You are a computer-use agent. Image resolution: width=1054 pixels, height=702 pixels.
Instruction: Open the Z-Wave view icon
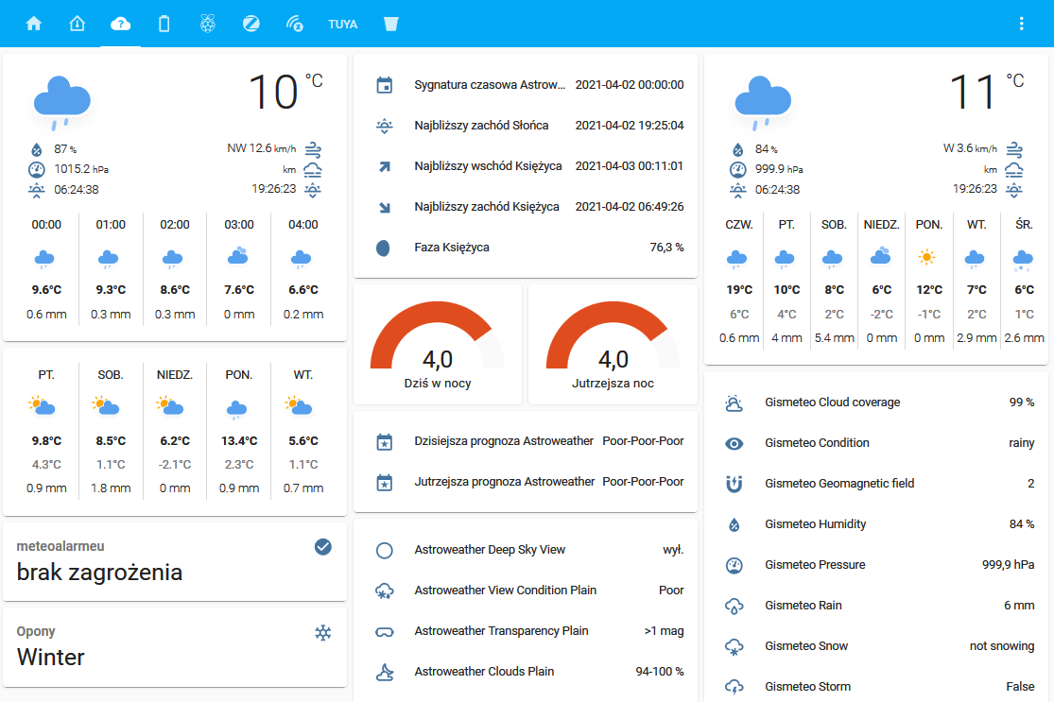coord(294,24)
